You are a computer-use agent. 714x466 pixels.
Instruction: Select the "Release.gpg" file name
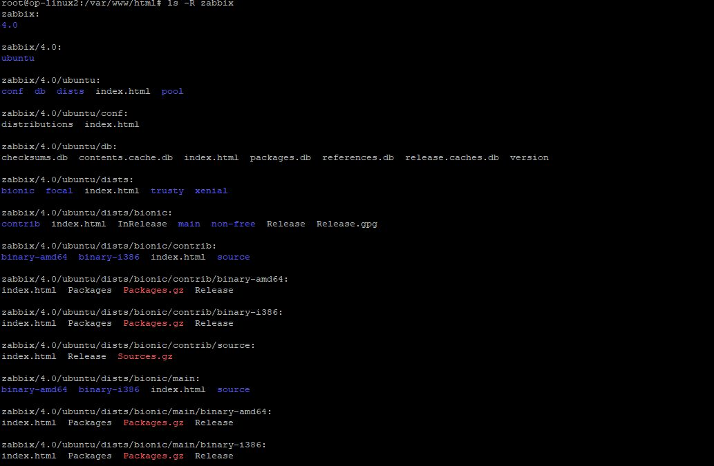[347, 224]
